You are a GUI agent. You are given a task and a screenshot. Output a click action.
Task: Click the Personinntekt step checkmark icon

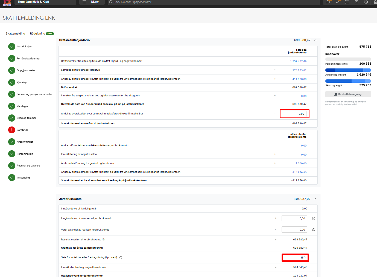[x=12, y=154]
